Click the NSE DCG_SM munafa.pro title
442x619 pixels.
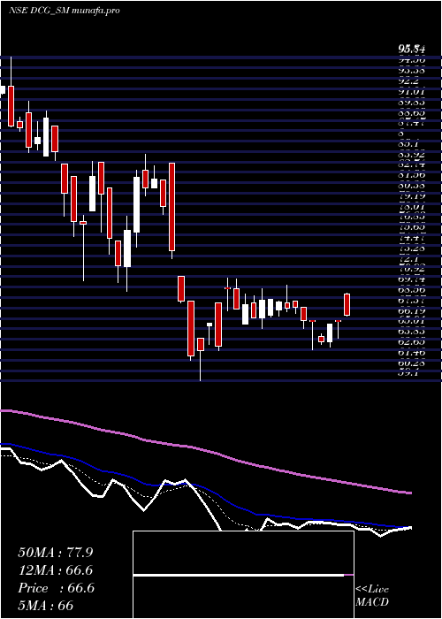(x=64, y=11)
